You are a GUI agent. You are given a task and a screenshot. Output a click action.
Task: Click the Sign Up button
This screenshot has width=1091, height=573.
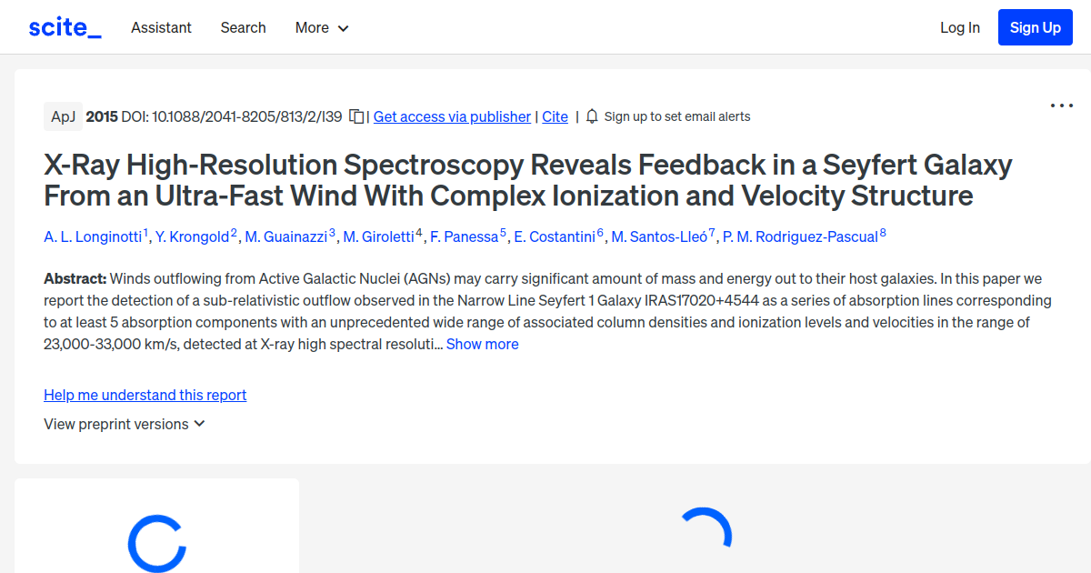tap(1035, 27)
